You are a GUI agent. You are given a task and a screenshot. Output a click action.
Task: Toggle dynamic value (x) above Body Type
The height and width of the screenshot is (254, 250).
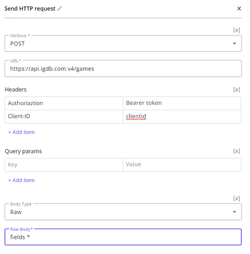click(x=237, y=198)
